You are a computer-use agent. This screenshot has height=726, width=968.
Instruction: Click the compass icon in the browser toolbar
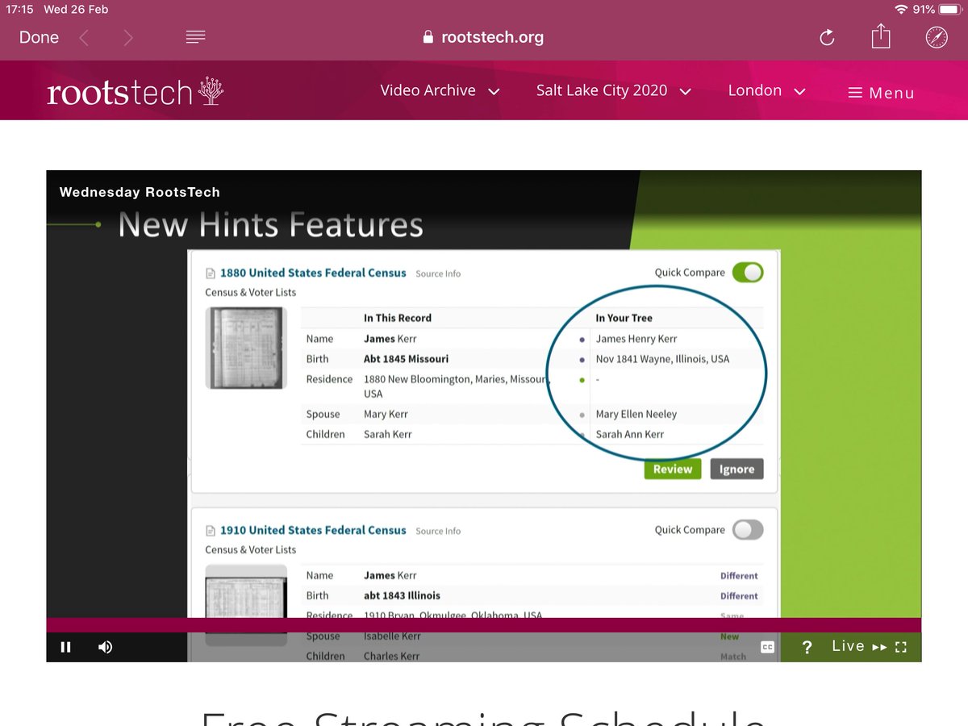[x=936, y=36]
